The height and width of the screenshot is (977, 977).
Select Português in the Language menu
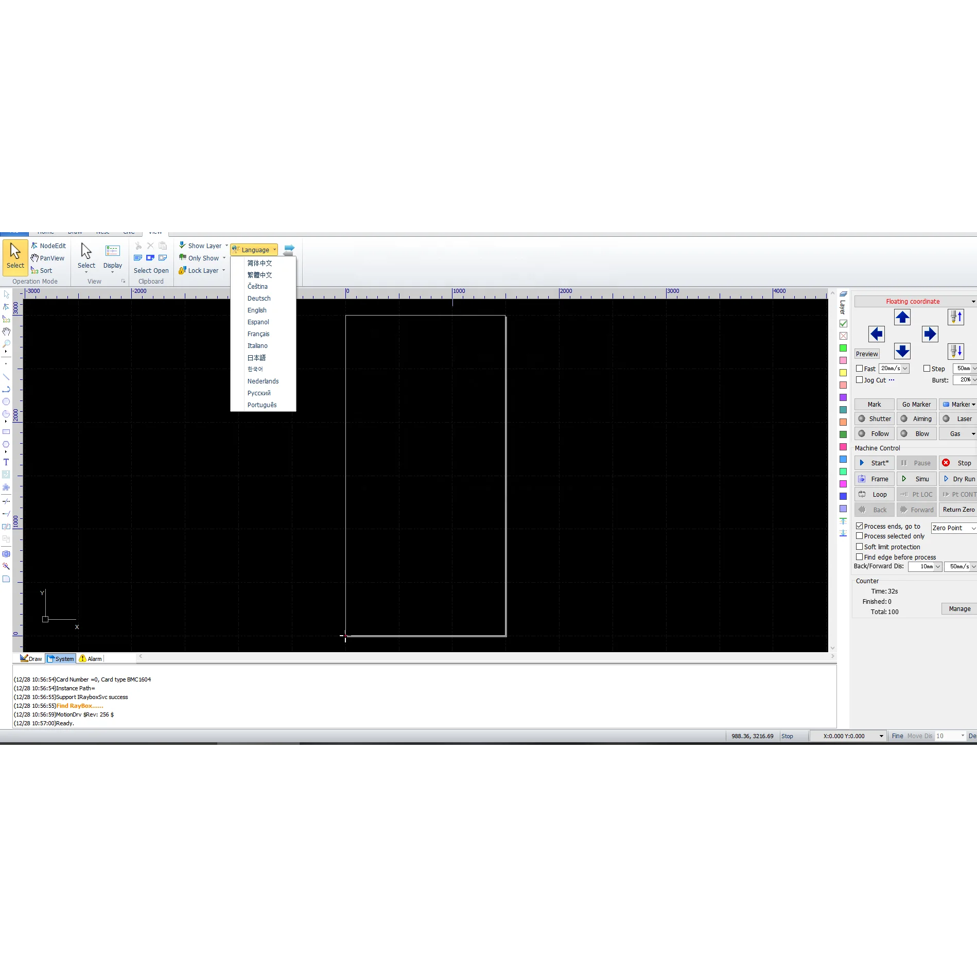click(262, 405)
